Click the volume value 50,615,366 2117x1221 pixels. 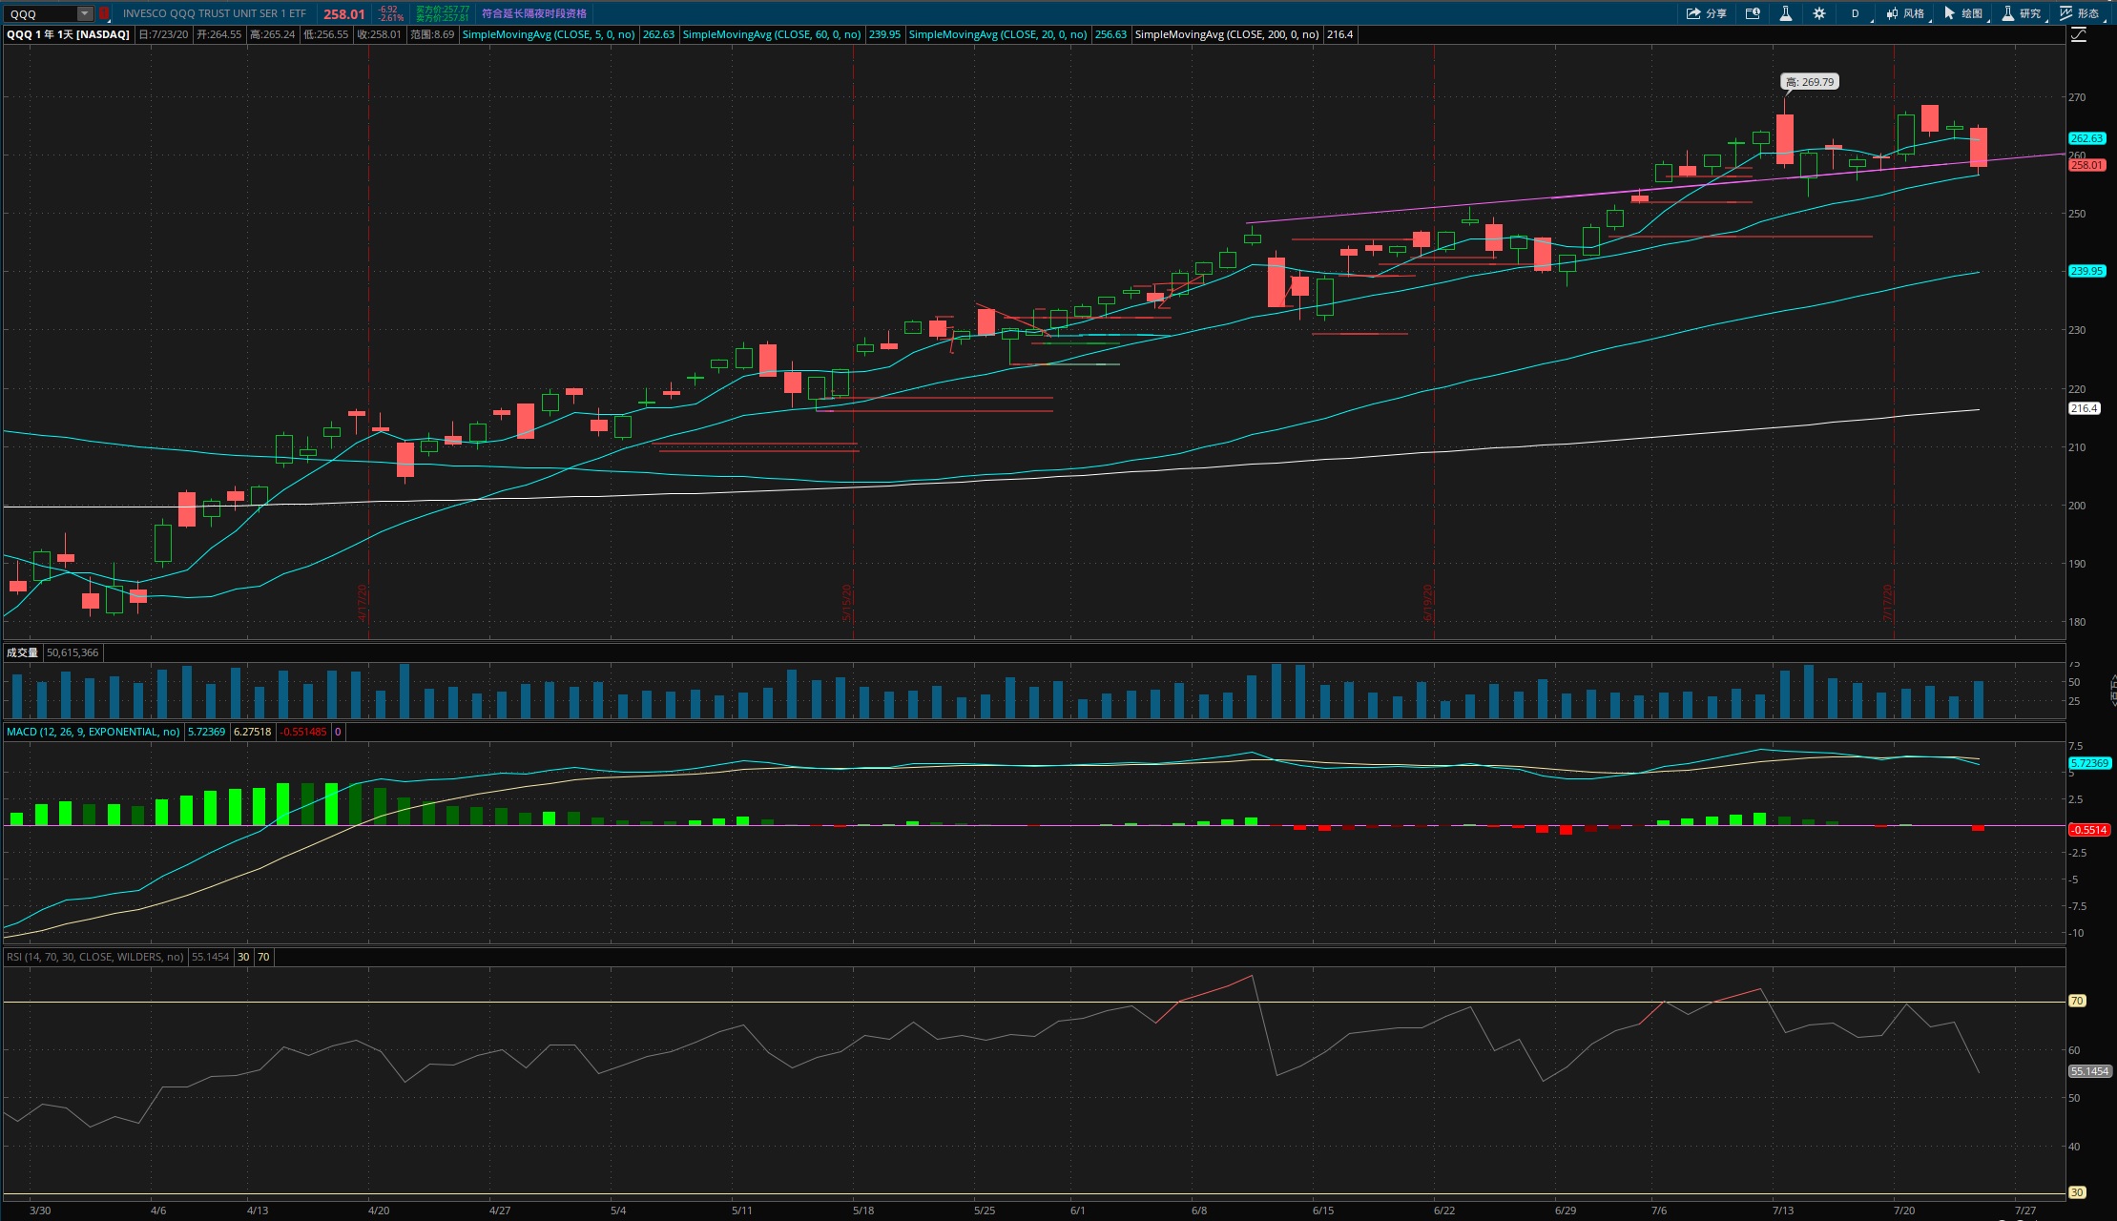pos(73,652)
